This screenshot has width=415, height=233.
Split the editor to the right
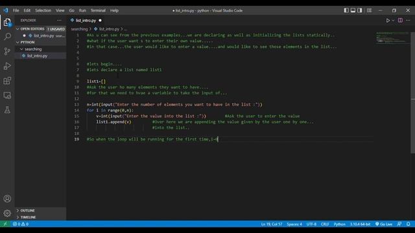pyautogui.click(x=400, y=20)
